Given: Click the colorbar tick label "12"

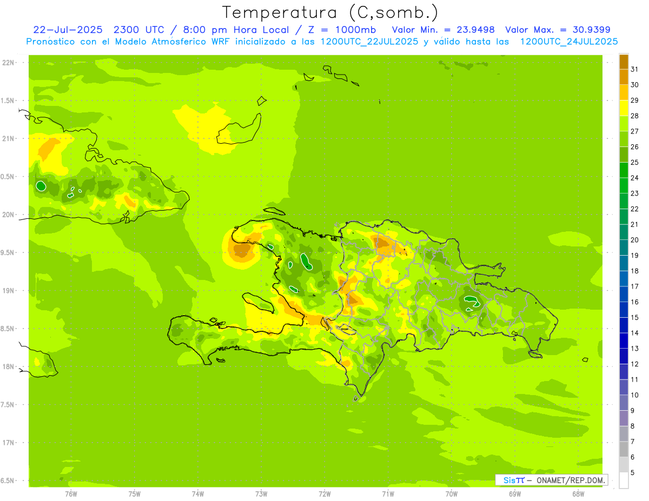Looking at the screenshot, I should pyautogui.click(x=635, y=364).
